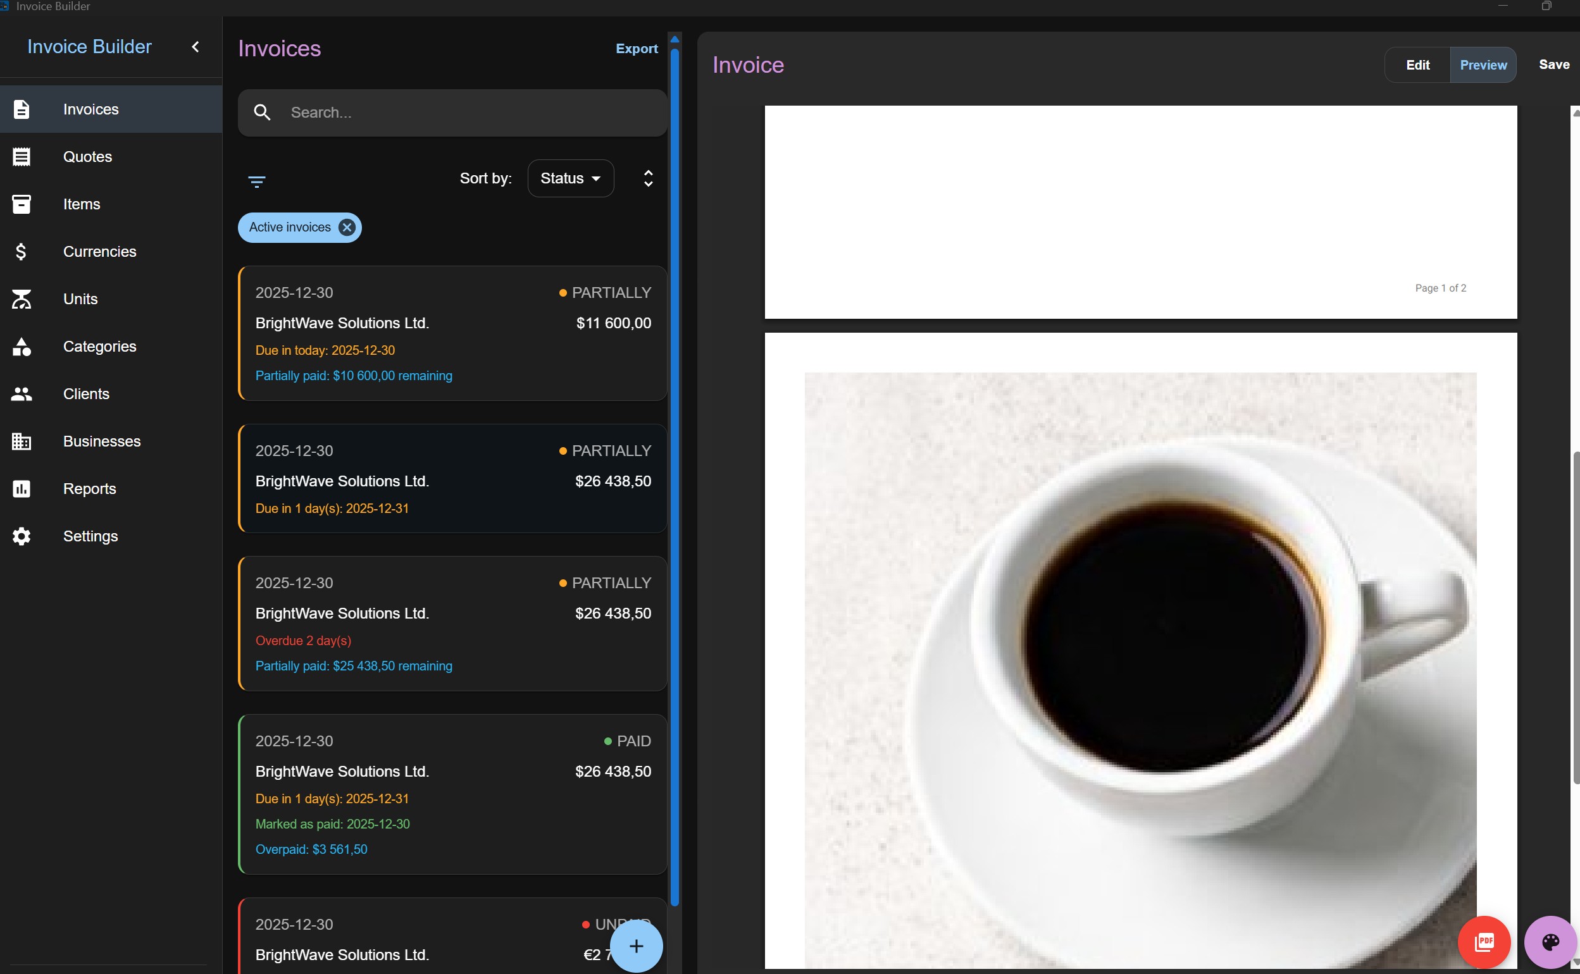Add a new invoice with plus button

click(636, 946)
